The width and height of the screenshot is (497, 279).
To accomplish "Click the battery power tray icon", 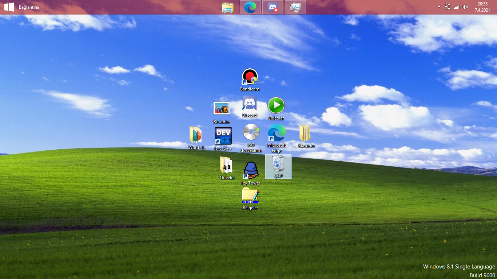I will point(448,7).
